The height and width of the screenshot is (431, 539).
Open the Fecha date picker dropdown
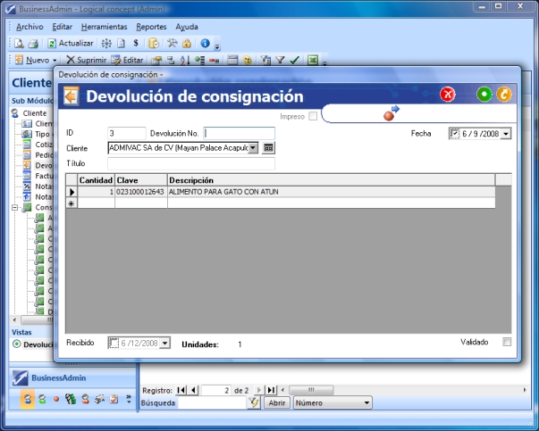(507, 134)
